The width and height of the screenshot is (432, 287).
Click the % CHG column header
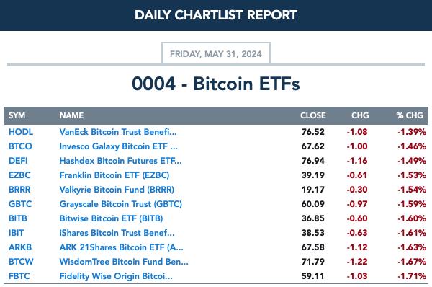pos(410,115)
